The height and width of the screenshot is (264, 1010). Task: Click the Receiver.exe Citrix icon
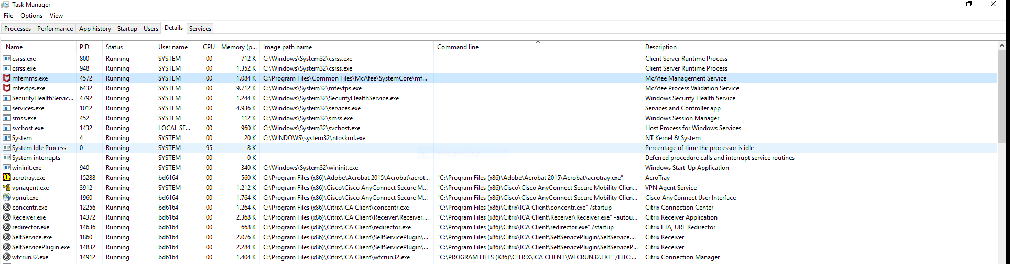point(7,217)
